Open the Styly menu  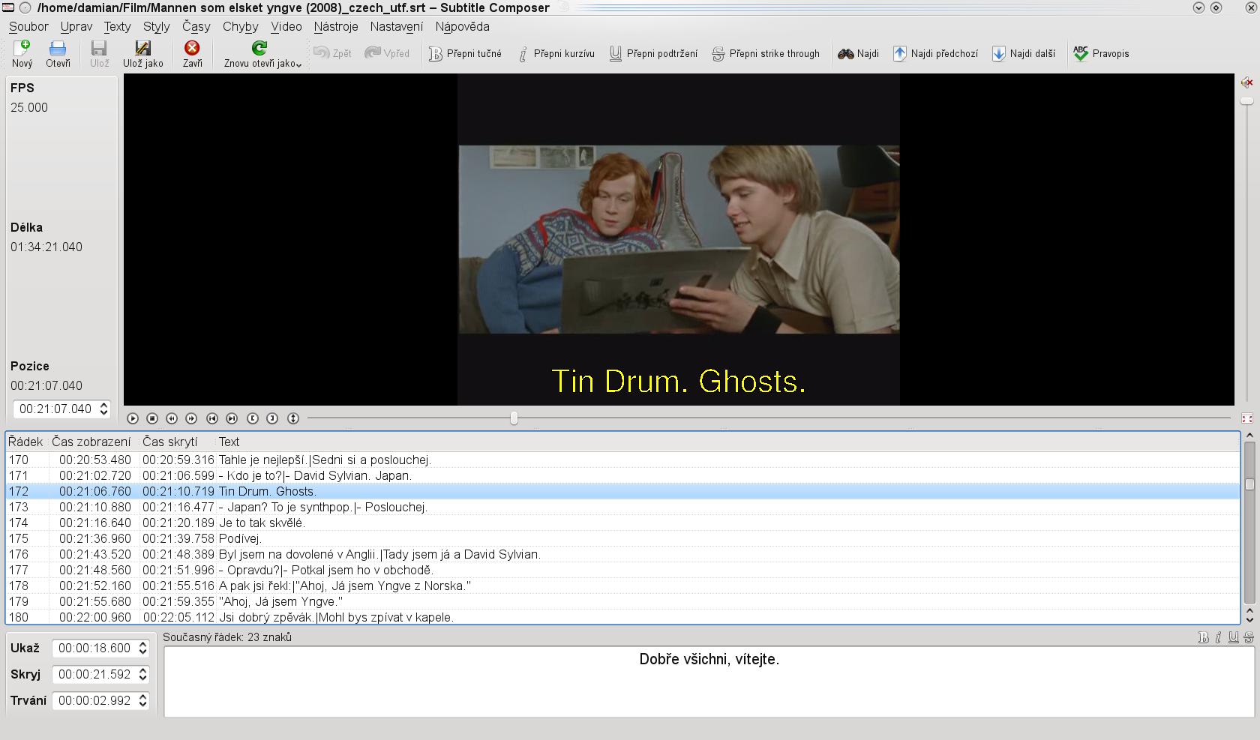pos(156,26)
